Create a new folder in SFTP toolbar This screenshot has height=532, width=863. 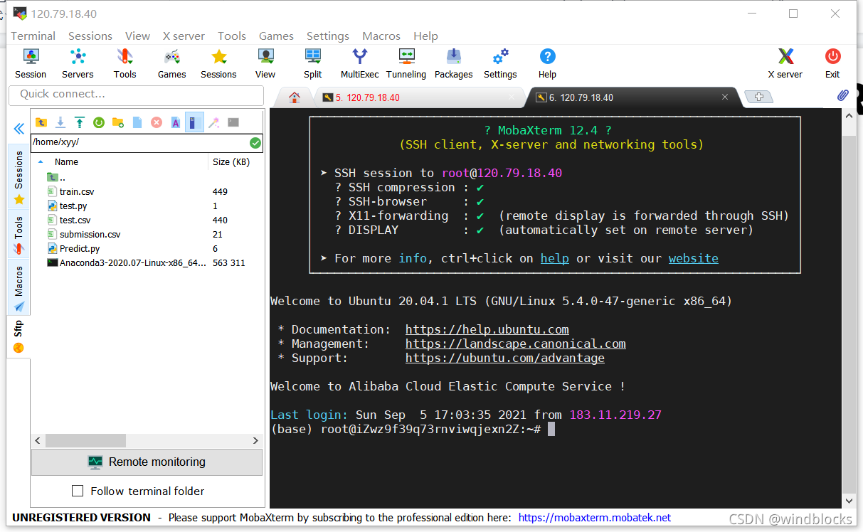coord(118,122)
